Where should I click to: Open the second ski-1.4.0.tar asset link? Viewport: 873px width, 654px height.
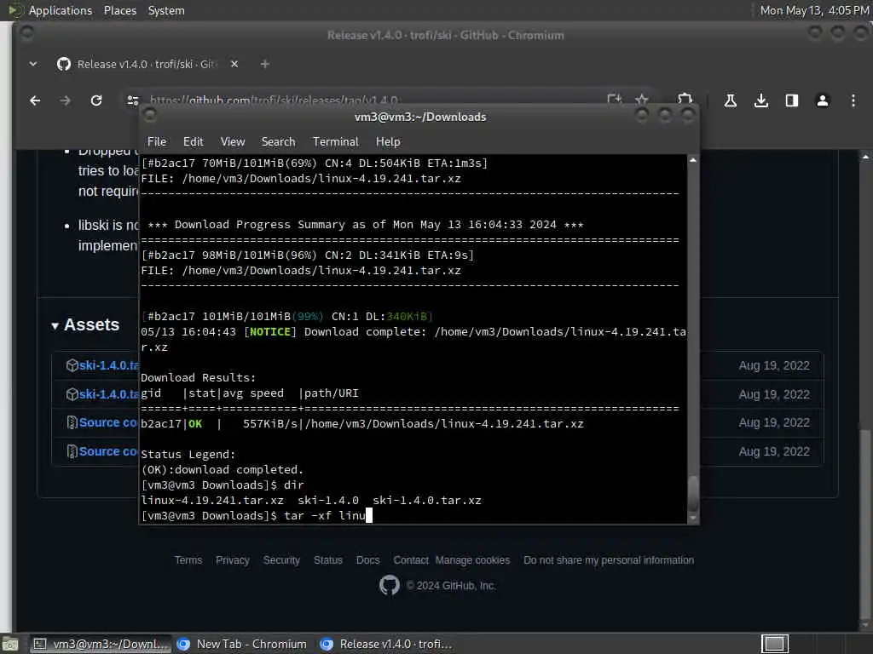(x=108, y=394)
